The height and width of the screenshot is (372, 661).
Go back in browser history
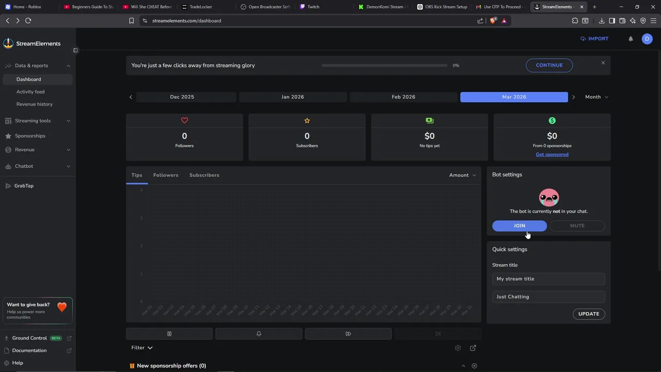coord(7,21)
